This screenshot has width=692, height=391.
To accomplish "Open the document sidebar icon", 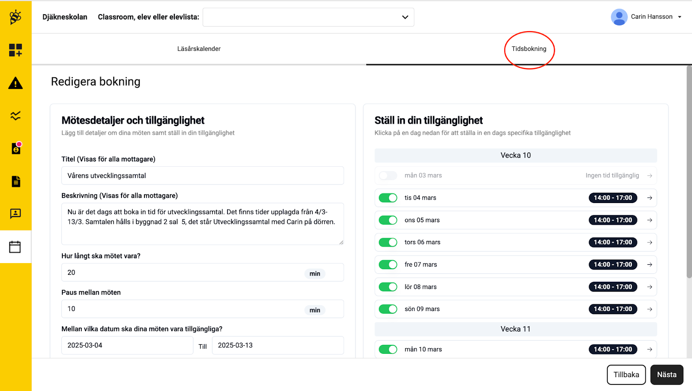I will click(16, 181).
